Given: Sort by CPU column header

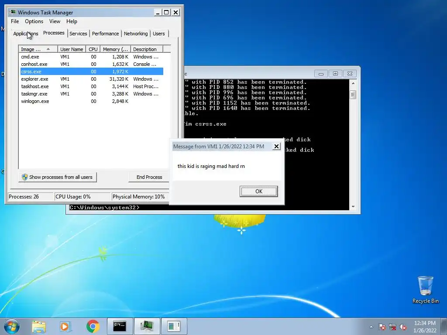Looking at the screenshot, I should (93, 49).
